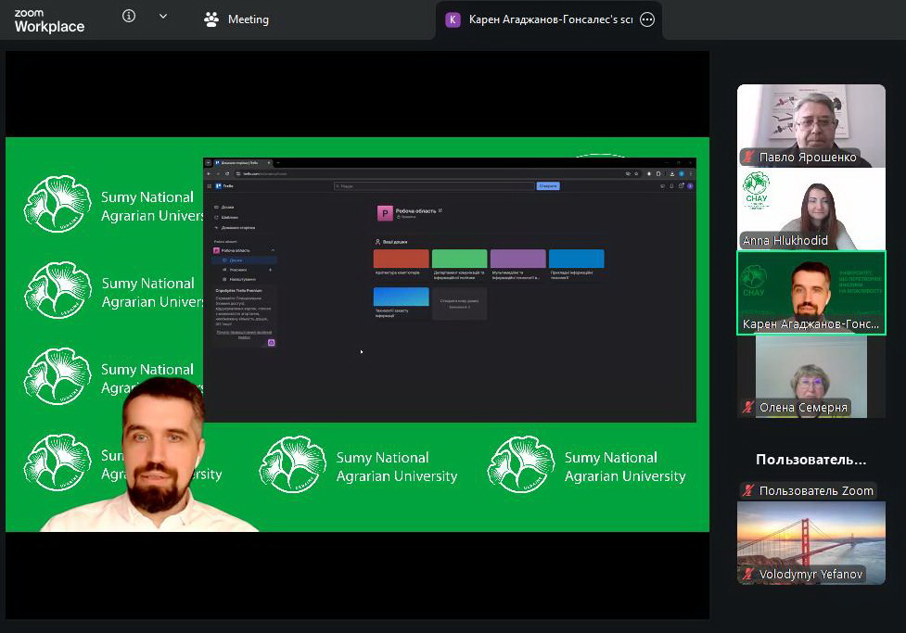Click Олена Семерня's muted microphone icon
Image resolution: width=906 pixels, height=633 pixels.
click(x=748, y=408)
